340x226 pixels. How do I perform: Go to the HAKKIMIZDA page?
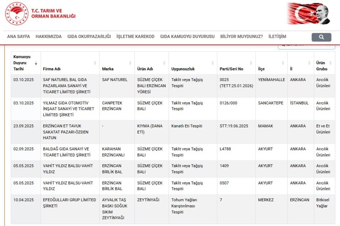49,37
